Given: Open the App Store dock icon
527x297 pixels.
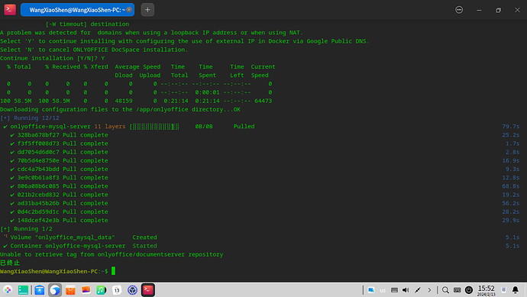Looking at the screenshot, I should coord(40,289).
